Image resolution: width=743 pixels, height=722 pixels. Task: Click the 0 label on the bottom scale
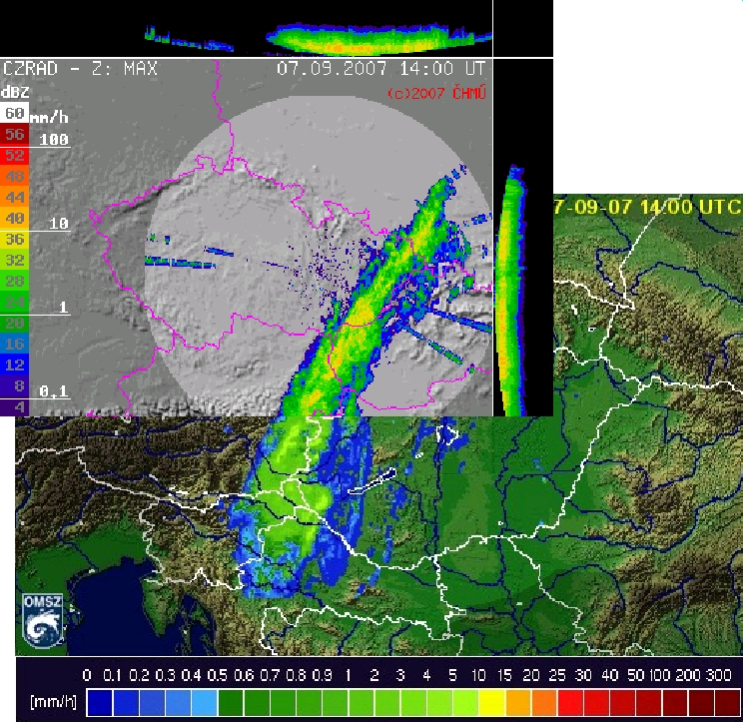tap(87, 675)
